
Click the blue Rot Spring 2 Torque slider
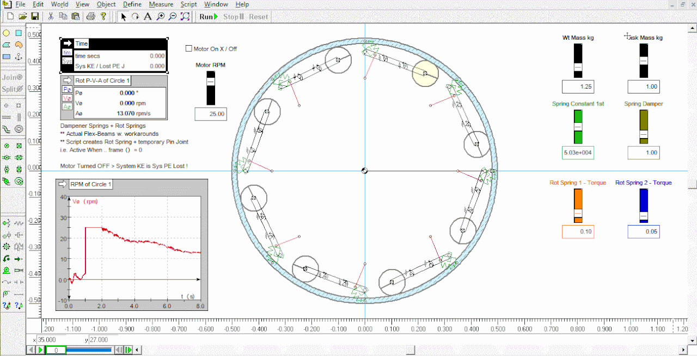click(x=644, y=206)
